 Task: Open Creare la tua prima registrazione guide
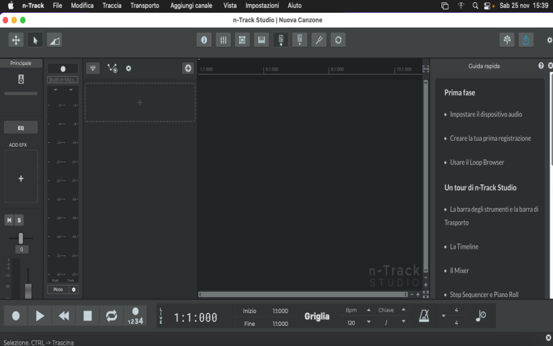click(x=491, y=138)
